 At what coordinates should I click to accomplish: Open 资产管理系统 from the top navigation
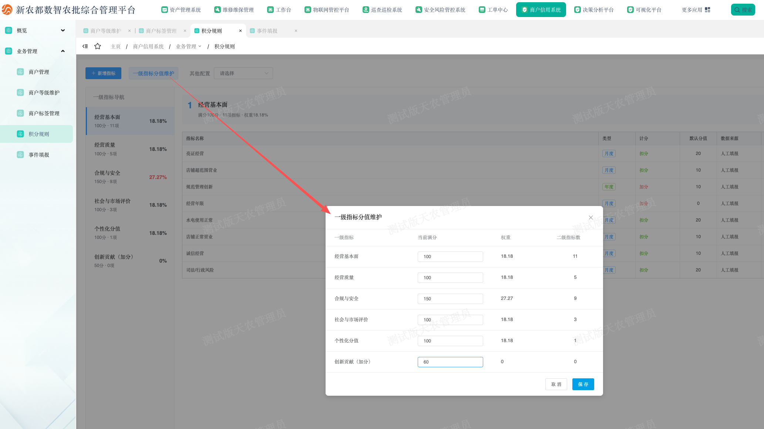pos(181,10)
